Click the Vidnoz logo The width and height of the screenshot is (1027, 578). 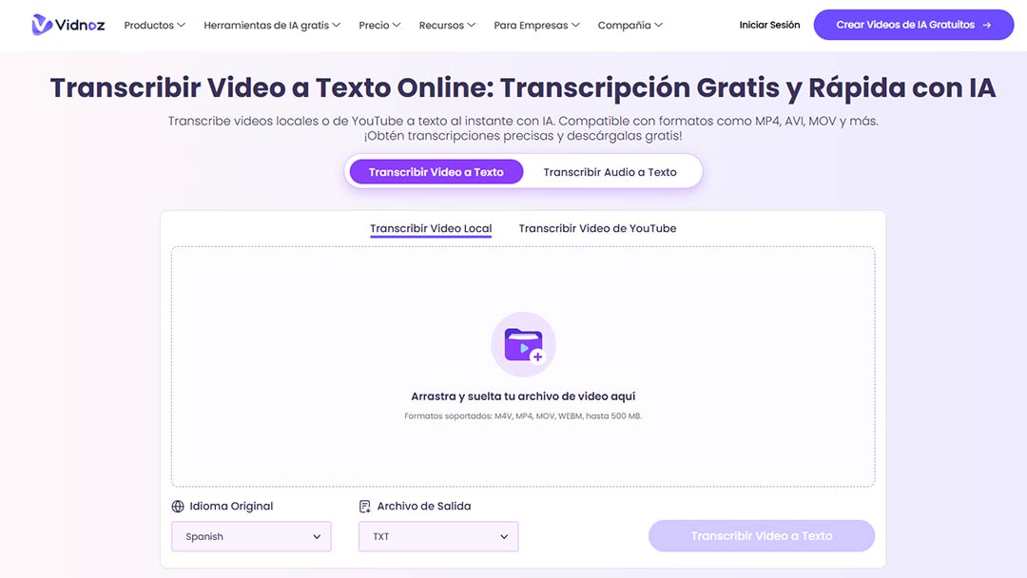68,25
